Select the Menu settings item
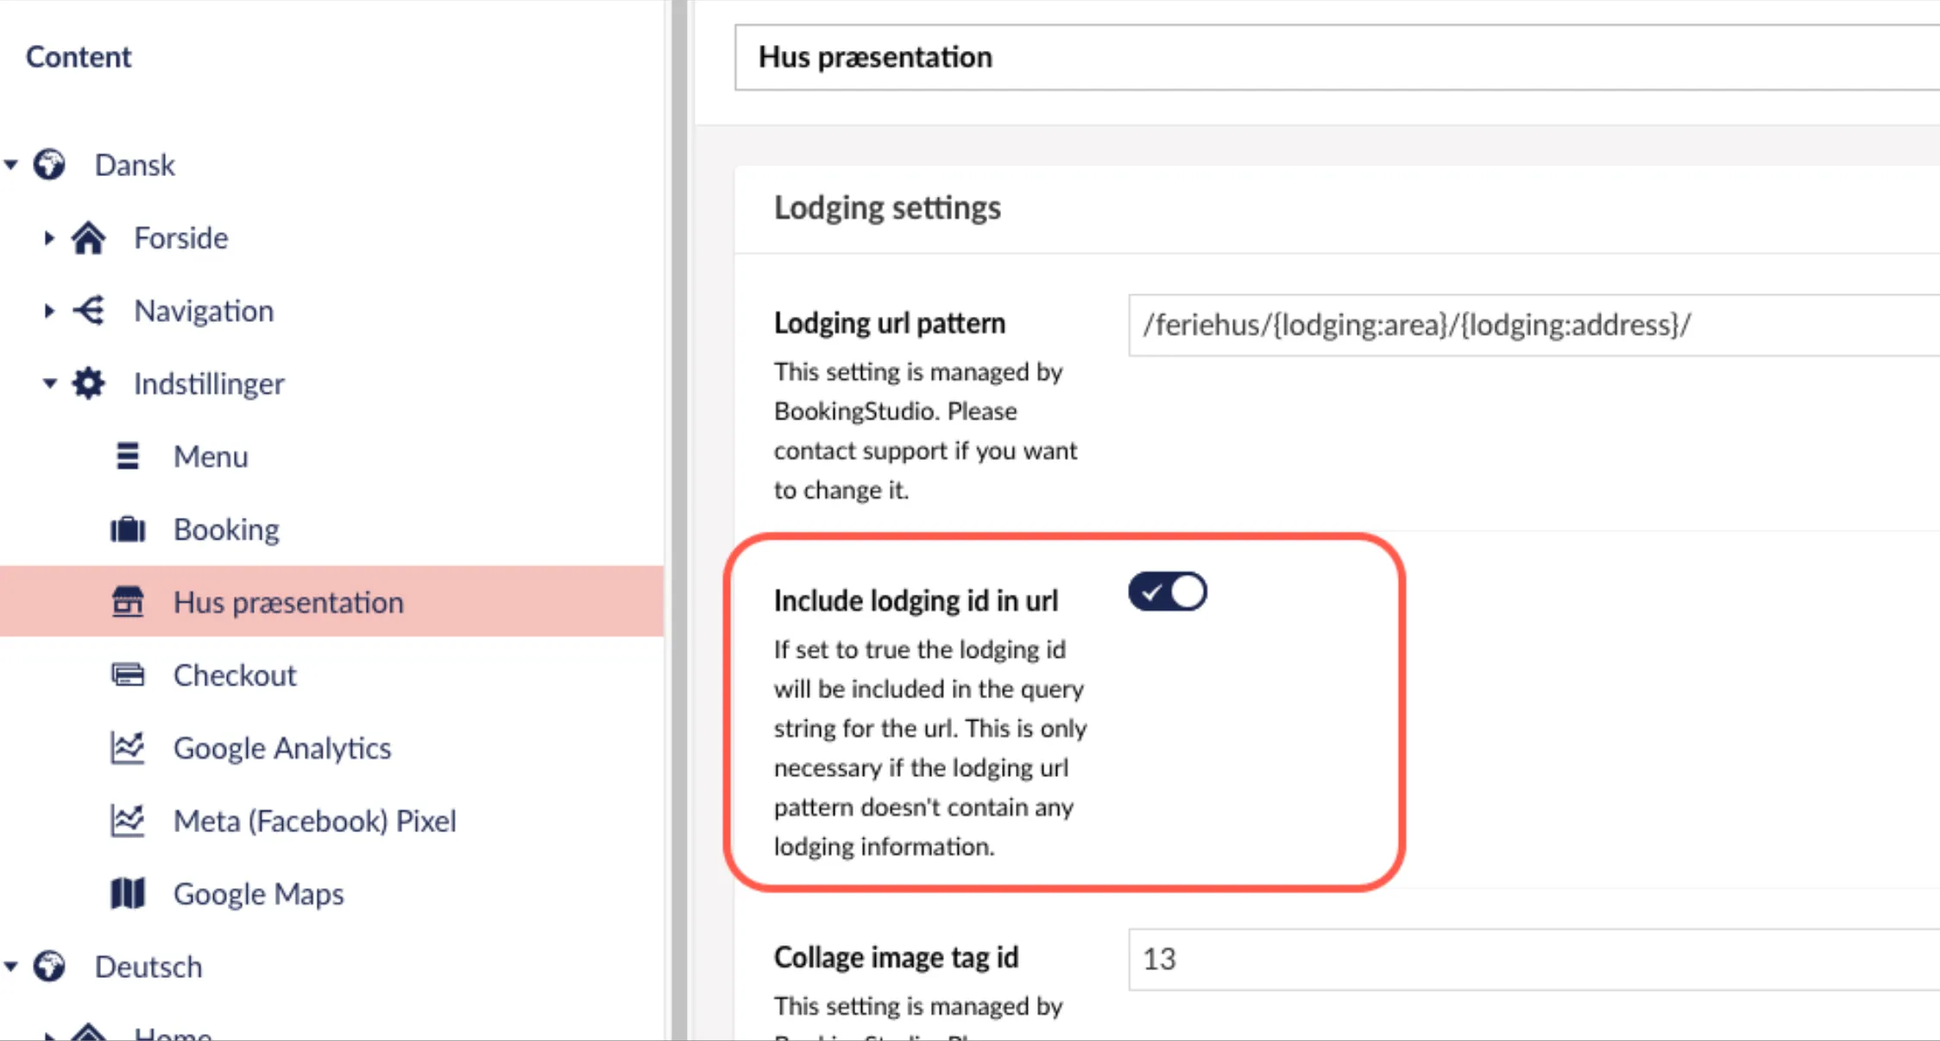This screenshot has height=1041, width=1940. coord(211,457)
